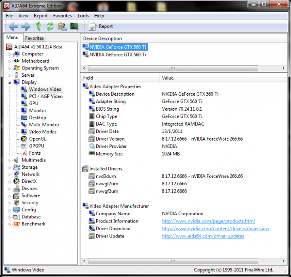The width and height of the screenshot is (291, 277).
Task: Select the nvd3dum installed driver row
Action: (x=165, y=176)
